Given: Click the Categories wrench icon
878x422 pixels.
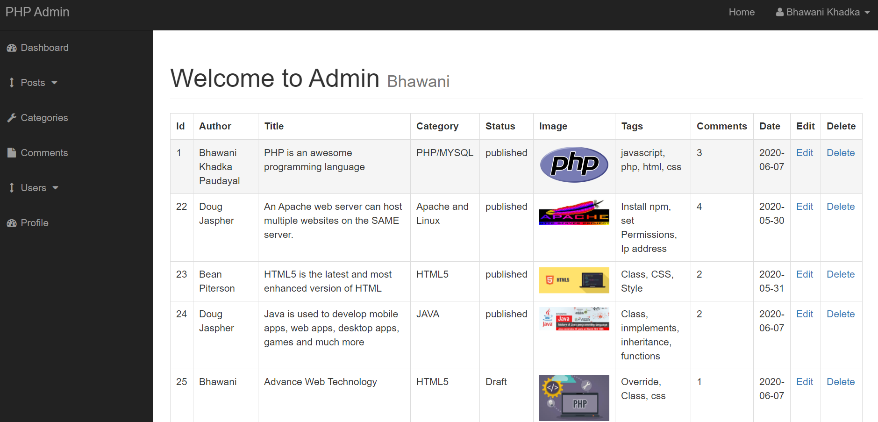Looking at the screenshot, I should [12, 118].
